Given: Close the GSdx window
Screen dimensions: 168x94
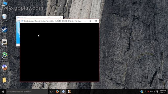Looking at the screenshot, I should tap(96, 21).
